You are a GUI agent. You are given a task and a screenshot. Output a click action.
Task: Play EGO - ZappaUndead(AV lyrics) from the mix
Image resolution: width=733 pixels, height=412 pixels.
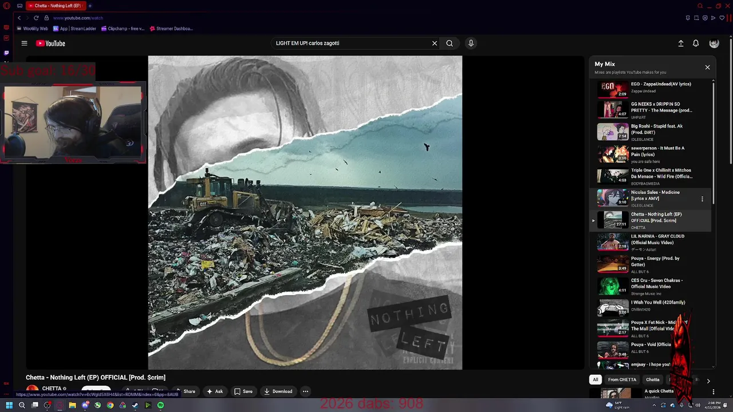[x=652, y=89]
